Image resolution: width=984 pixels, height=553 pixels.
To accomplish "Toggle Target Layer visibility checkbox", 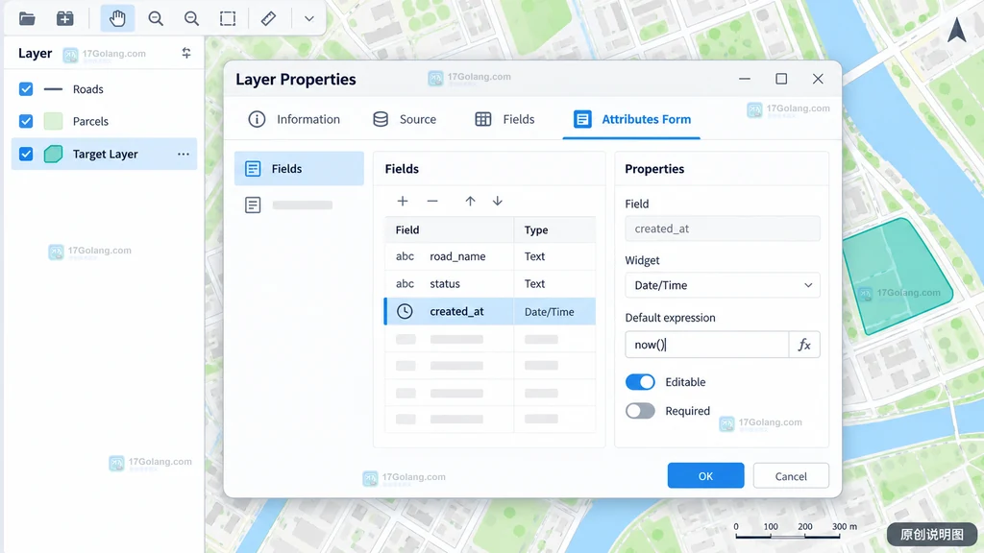I will tap(26, 154).
